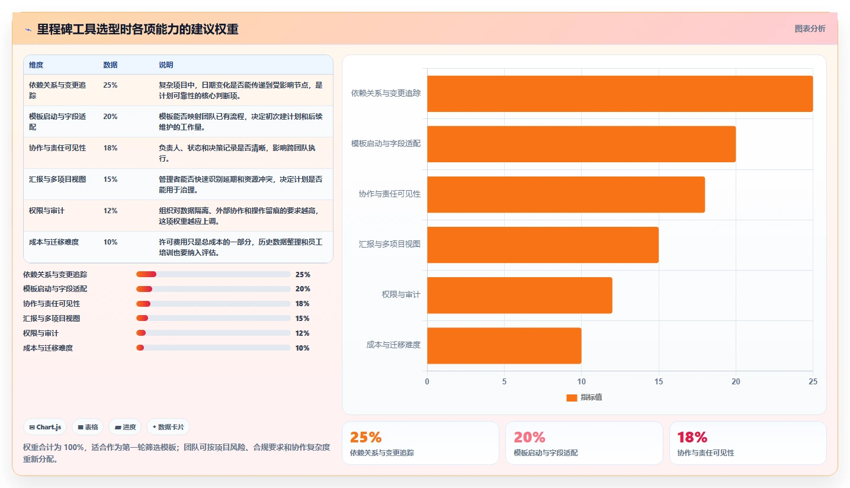Click the 协作与责任可见性 progress bar

pyautogui.click(x=213, y=304)
